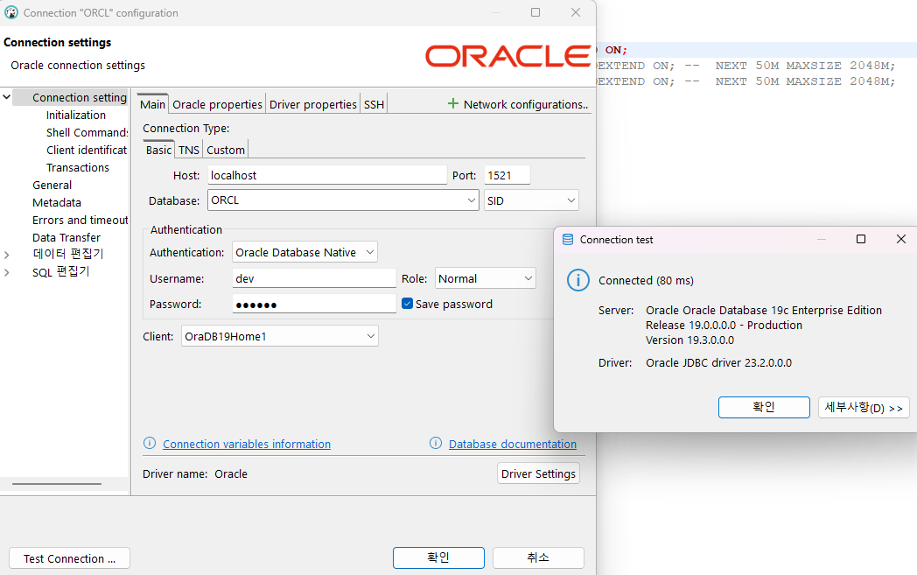917x575 pixels.
Task: Switch to the Driver properties tab
Action: click(x=313, y=104)
